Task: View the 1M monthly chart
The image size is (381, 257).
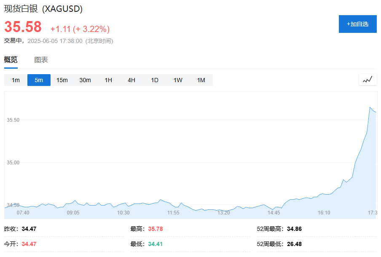Action: point(201,80)
